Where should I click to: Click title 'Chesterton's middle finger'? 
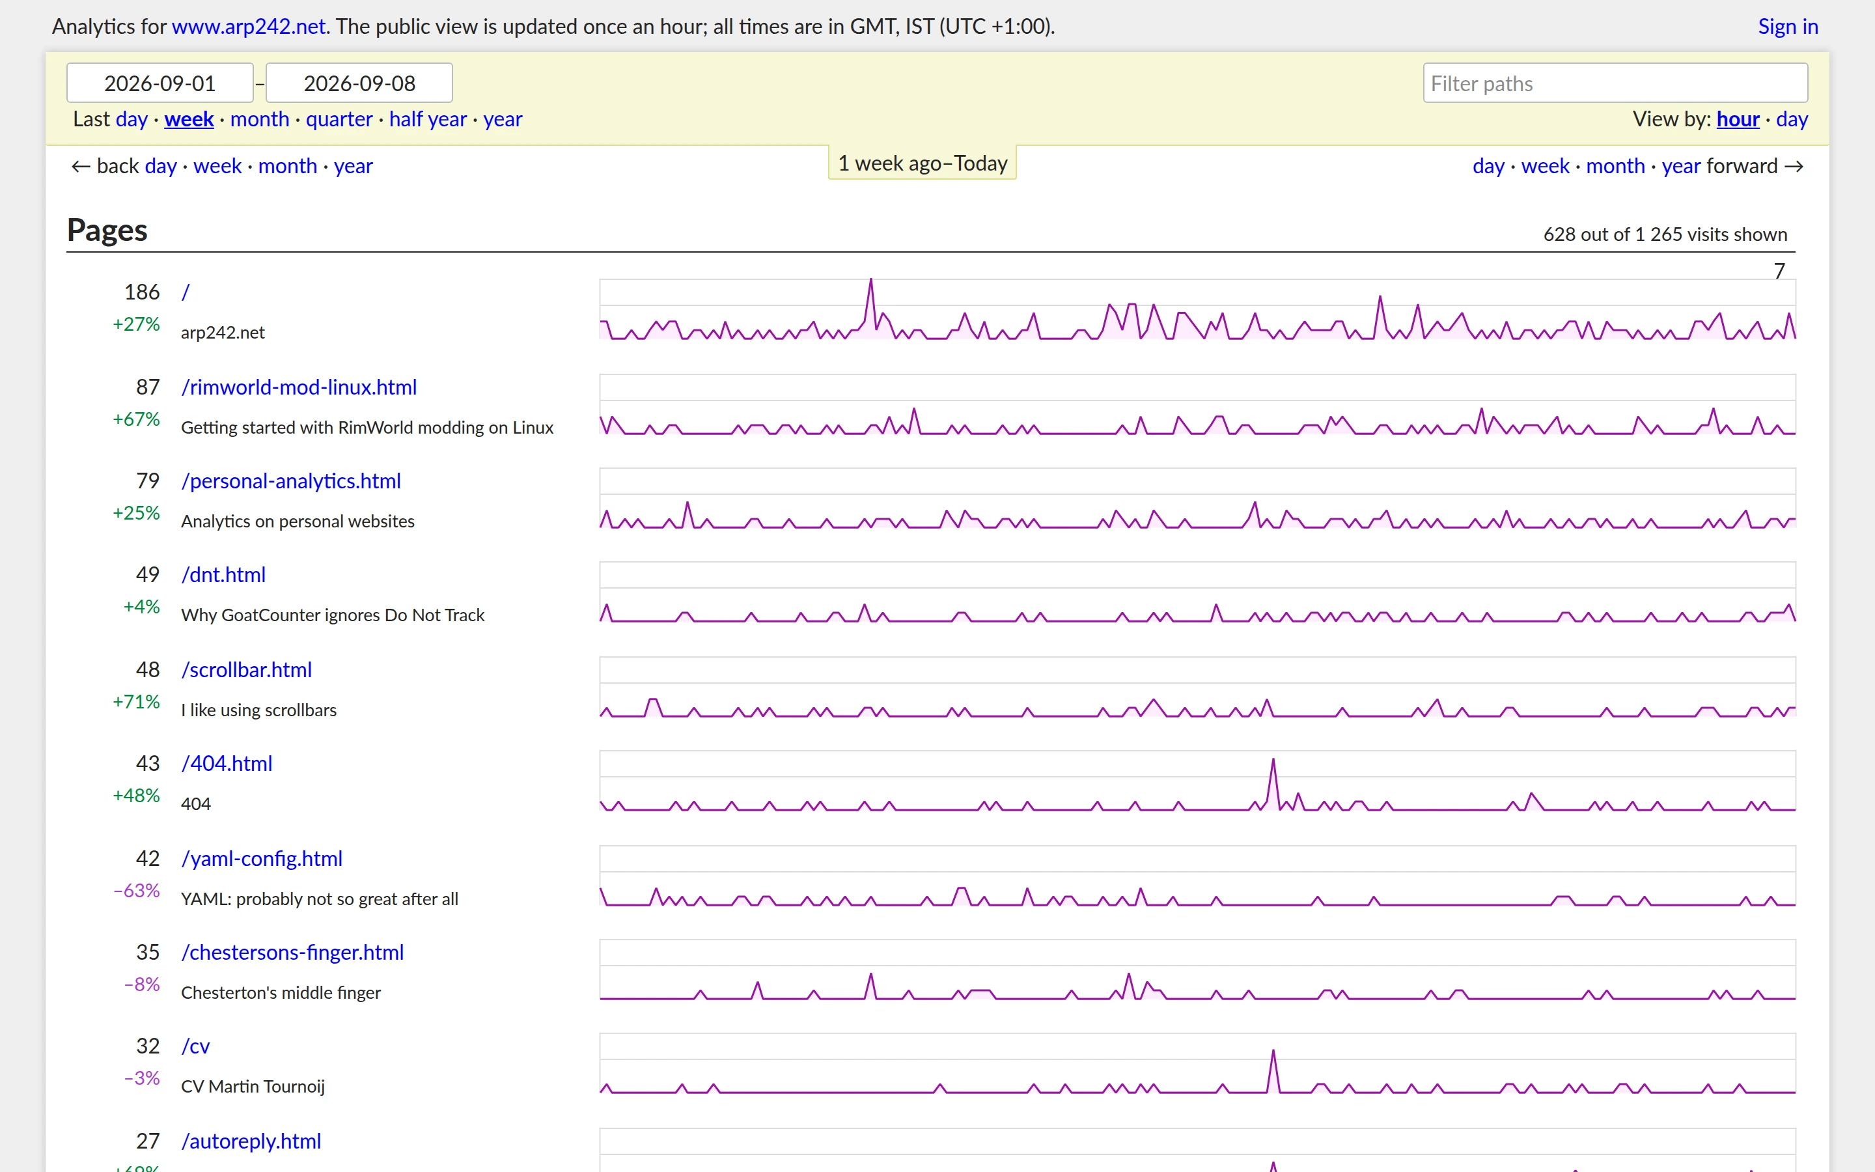[x=281, y=993]
